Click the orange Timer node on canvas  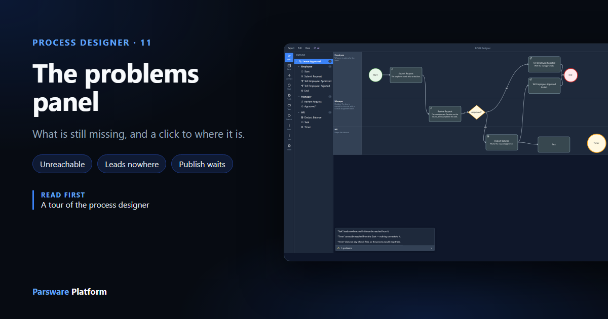pyautogui.click(x=596, y=143)
